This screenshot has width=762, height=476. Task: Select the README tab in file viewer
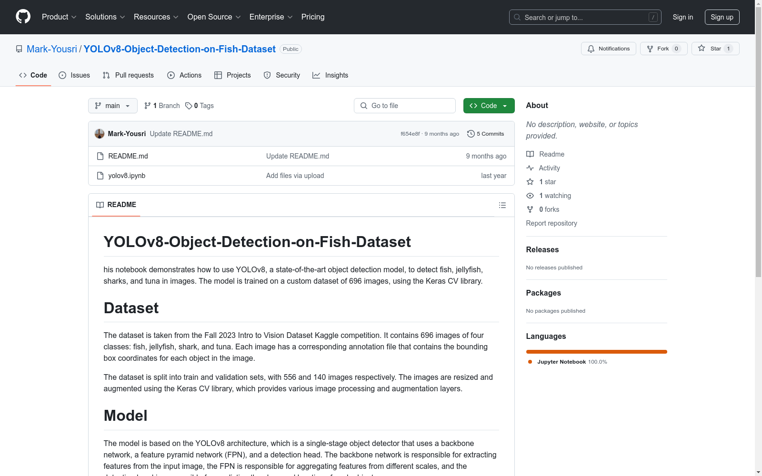pyautogui.click(x=116, y=205)
